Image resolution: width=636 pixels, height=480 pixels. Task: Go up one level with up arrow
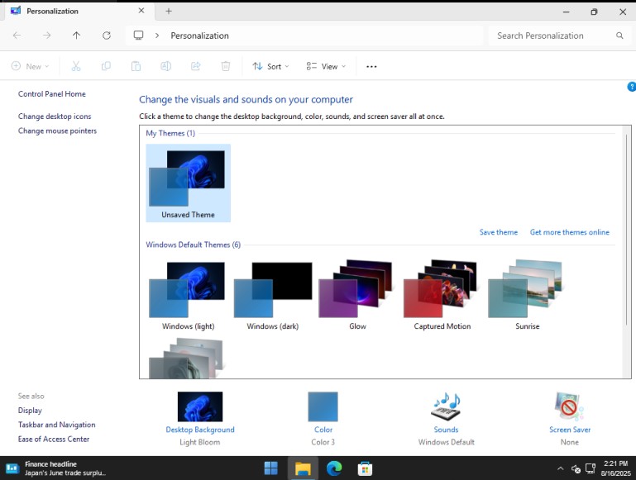coord(76,36)
